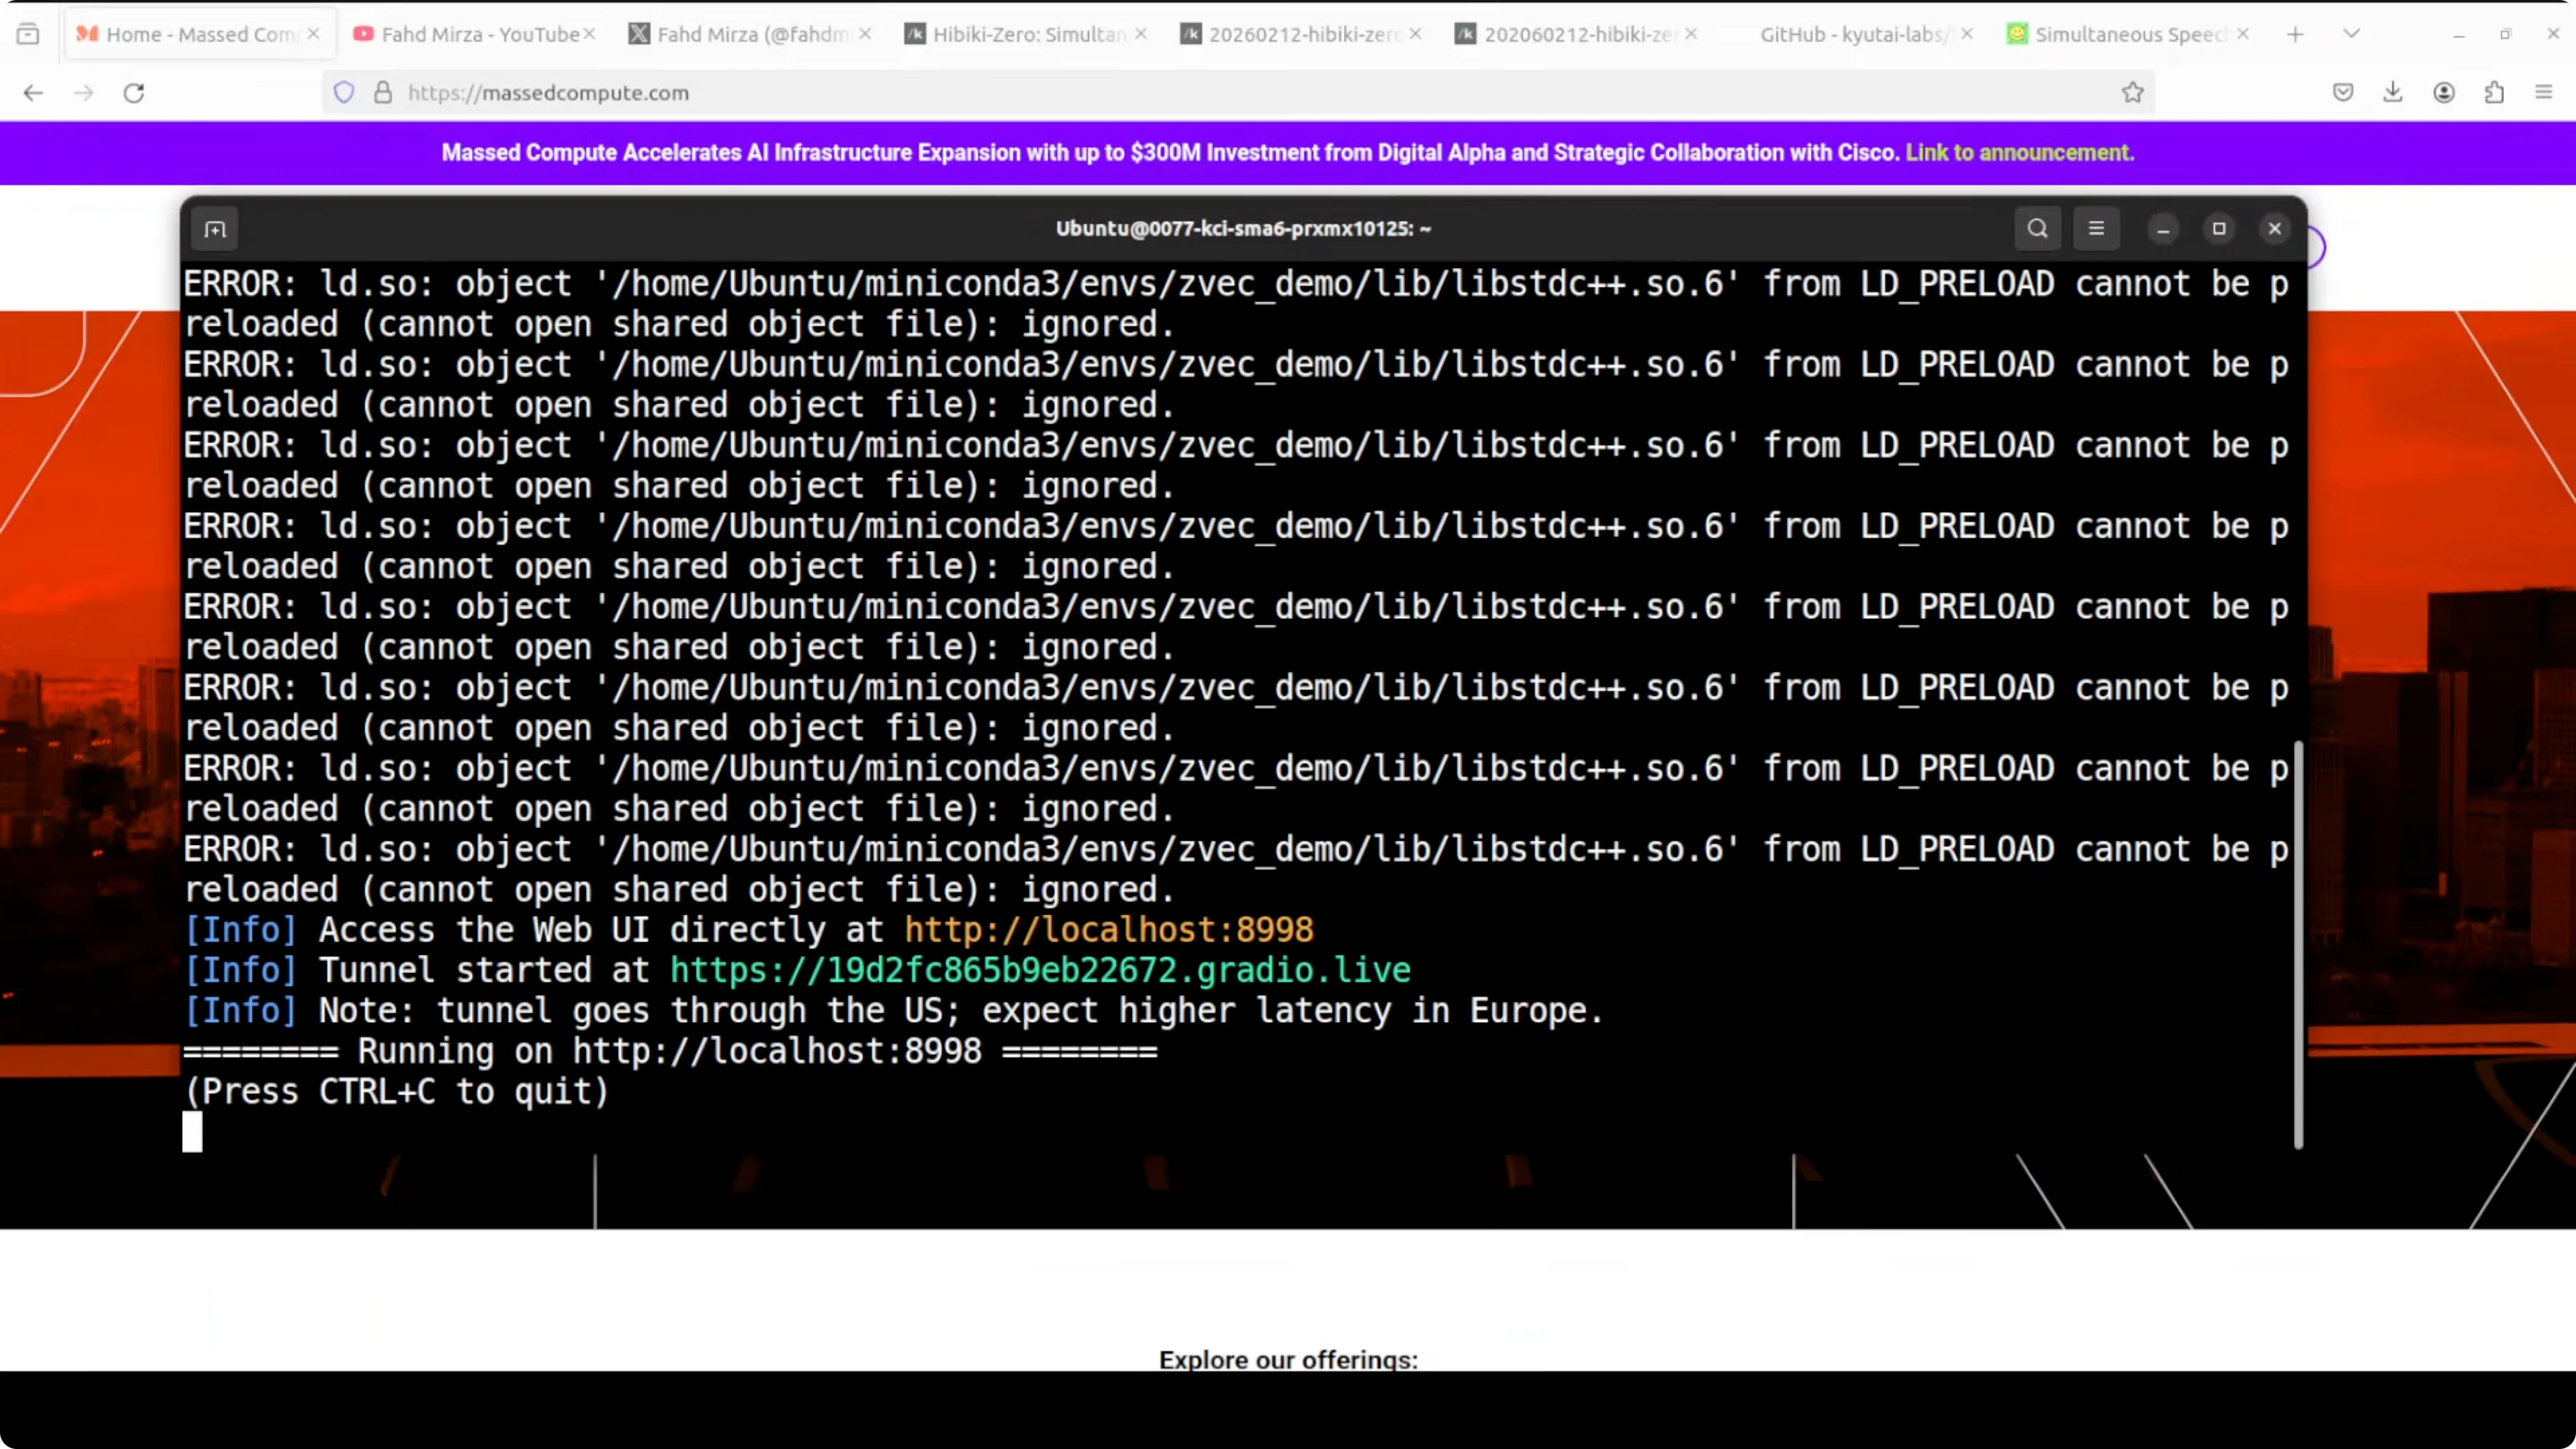Switch to Fahd Mirza - YouTube tab
The image size is (2576, 1449).
pyautogui.click(x=470, y=34)
